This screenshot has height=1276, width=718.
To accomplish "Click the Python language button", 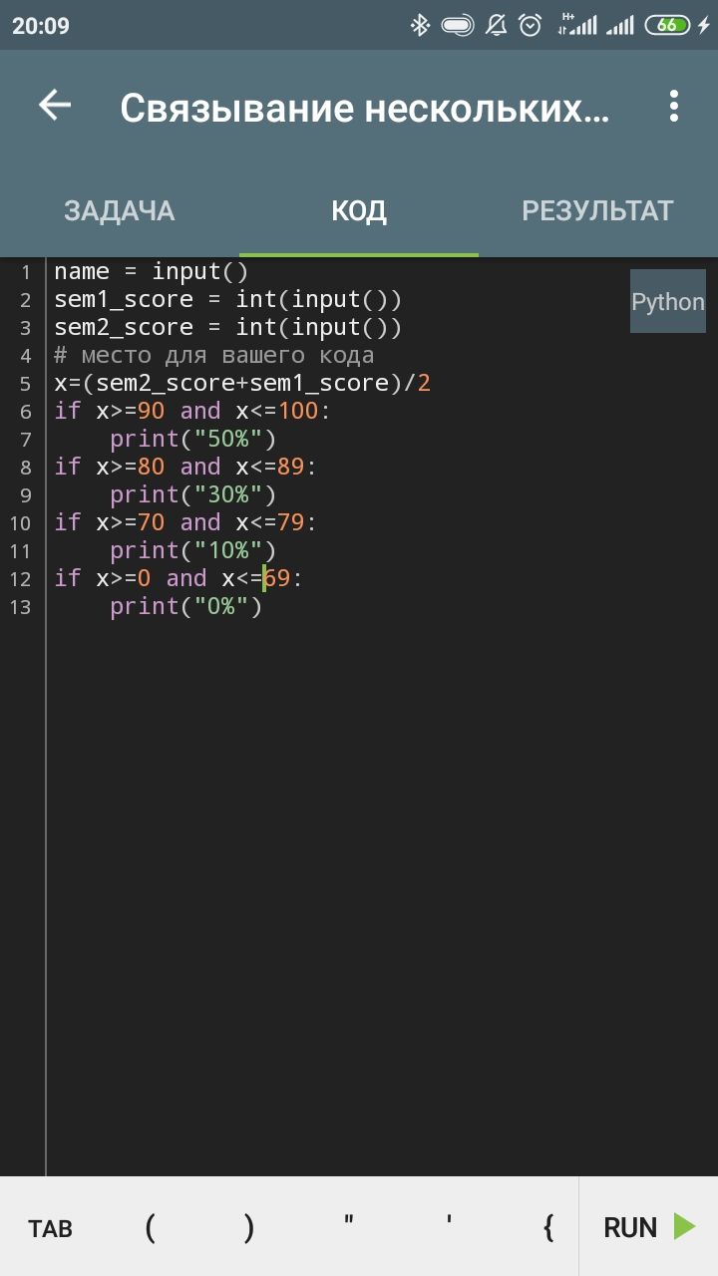I will 668,301.
